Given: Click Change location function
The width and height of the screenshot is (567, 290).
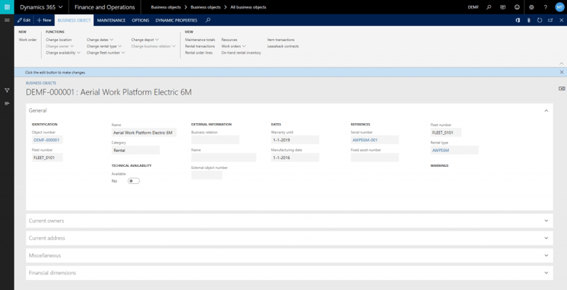Looking at the screenshot, I should tap(59, 40).
